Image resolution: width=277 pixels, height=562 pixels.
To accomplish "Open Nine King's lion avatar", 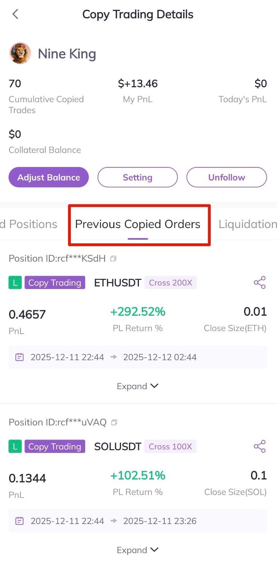I will pyautogui.click(x=20, y=53).
